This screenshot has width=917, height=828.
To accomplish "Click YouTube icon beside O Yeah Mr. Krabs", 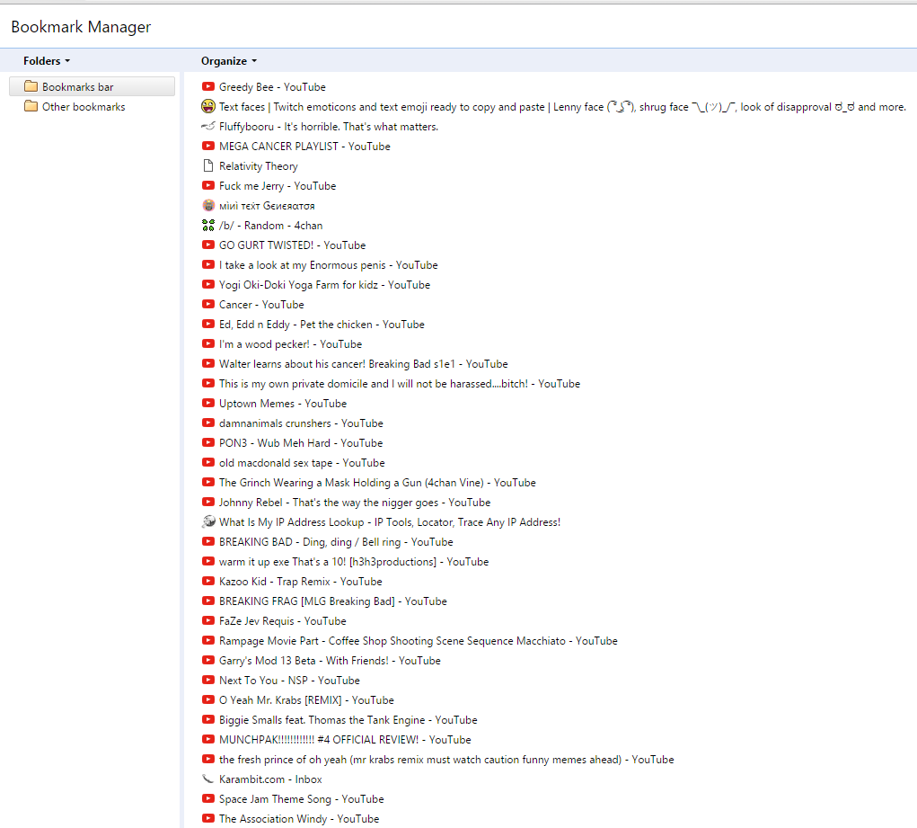I will (208, 699).
